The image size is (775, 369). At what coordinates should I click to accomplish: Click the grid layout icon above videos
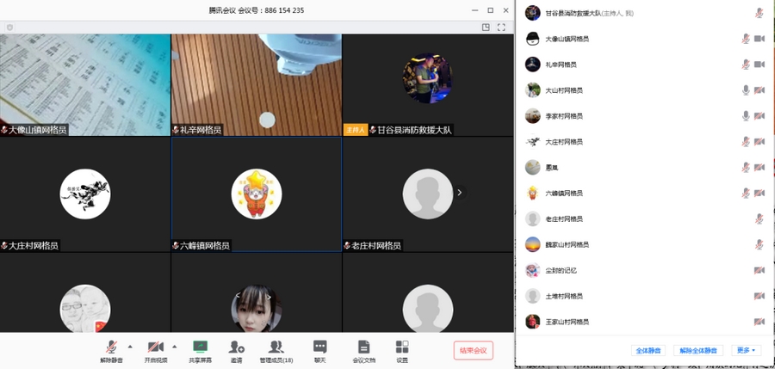point(486,28)
